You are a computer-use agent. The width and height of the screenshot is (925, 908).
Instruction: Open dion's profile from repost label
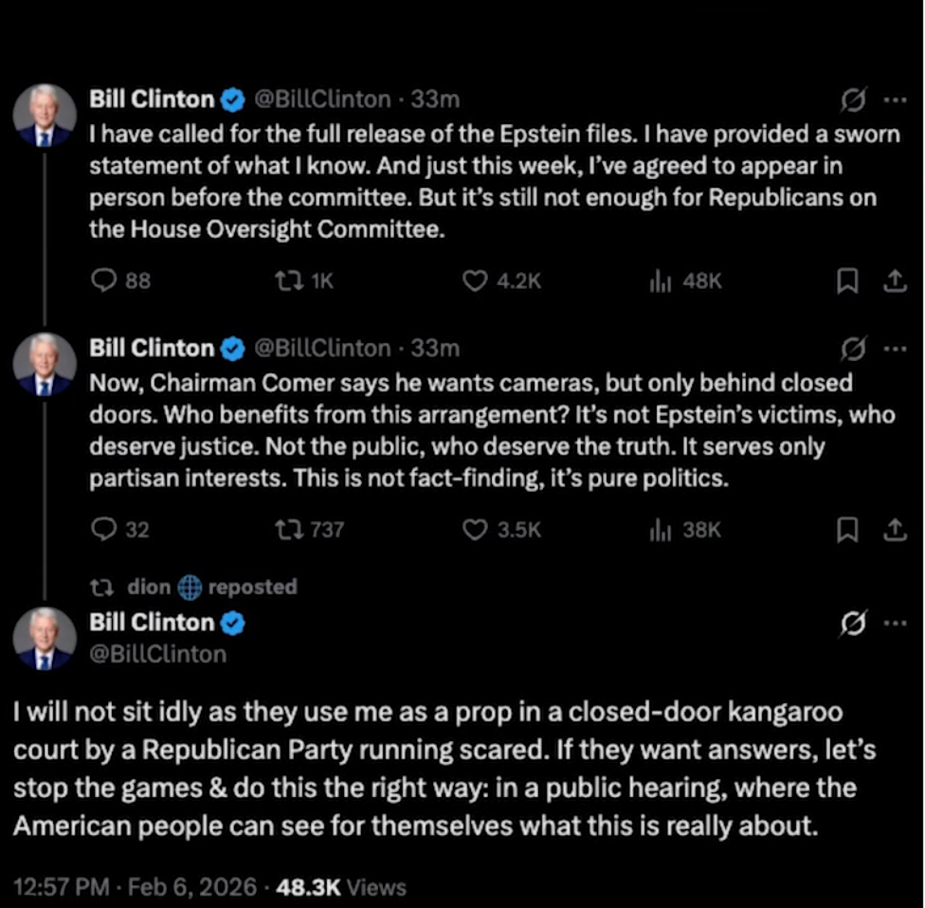point(150,587)
